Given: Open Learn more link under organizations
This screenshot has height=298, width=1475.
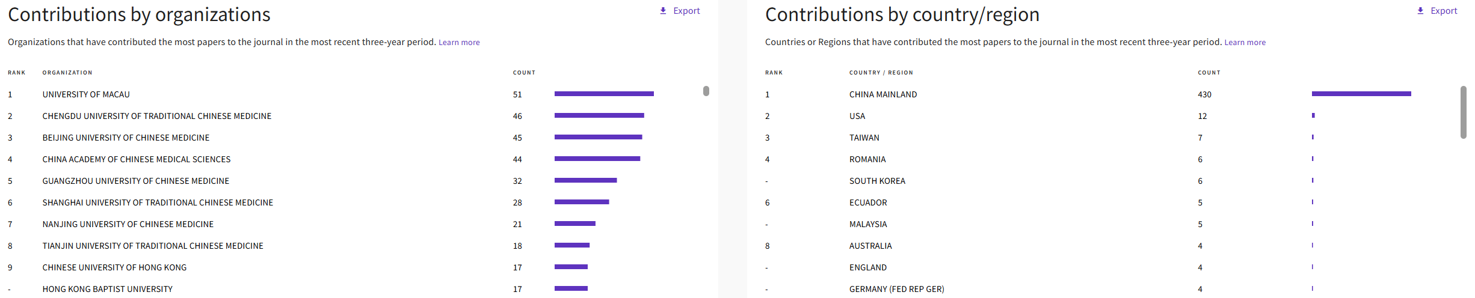Looking at the screenshot, I should [459, 43].
